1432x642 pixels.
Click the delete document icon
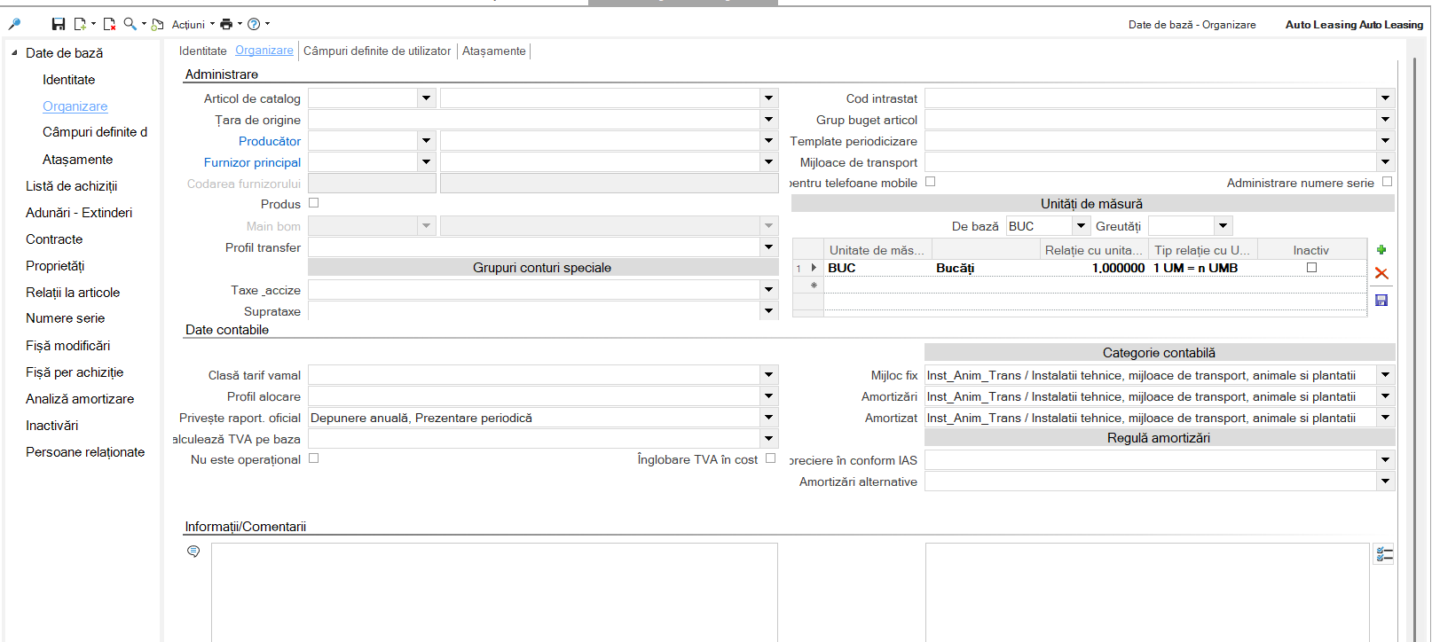[109, 24]
